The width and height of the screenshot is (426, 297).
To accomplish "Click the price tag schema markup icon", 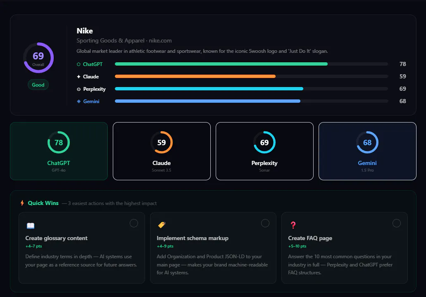I will (x=162, y=225).
